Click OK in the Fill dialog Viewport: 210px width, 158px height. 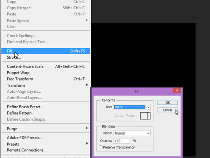coord(167,102)
